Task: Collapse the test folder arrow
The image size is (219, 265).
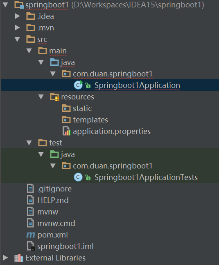Action: (29, 143)
